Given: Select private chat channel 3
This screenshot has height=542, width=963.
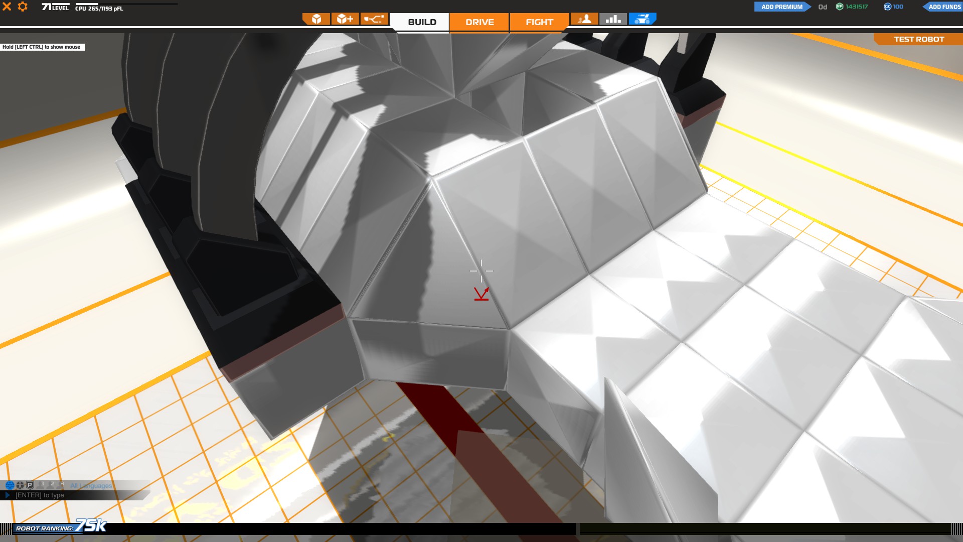Looking at the screenshot, I should (x=61, y=485).
